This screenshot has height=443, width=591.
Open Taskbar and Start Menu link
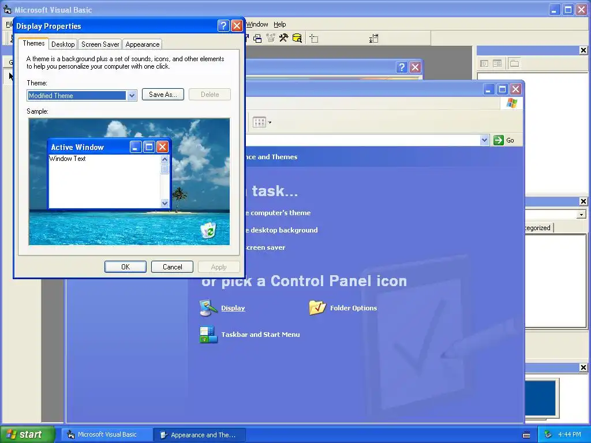(260, 335)
